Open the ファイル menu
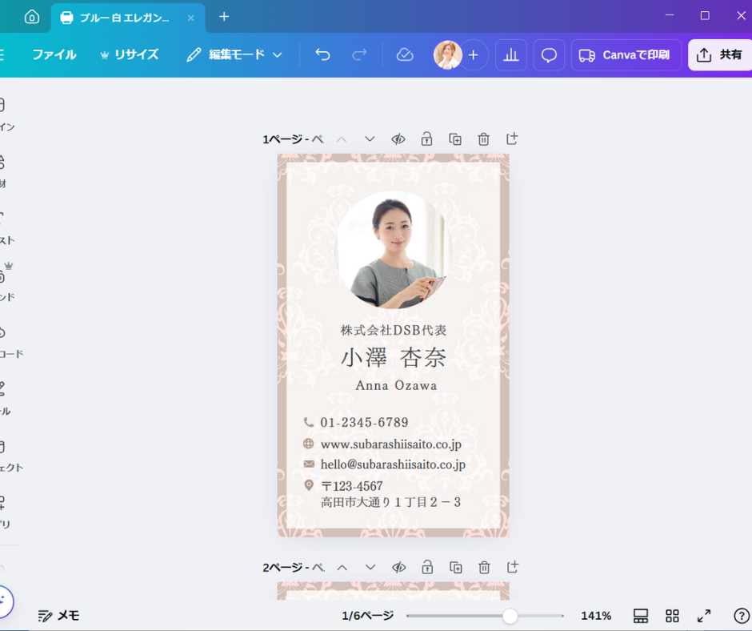 pyautogui.click(x=54, y=54)
